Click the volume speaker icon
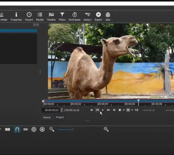Screen dimensions: 174x155 pos(136,110)
